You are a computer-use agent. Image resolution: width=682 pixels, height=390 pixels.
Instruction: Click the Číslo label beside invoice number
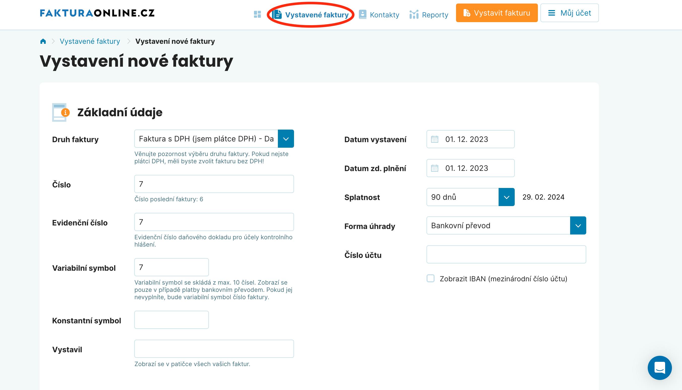coord(61,185)
